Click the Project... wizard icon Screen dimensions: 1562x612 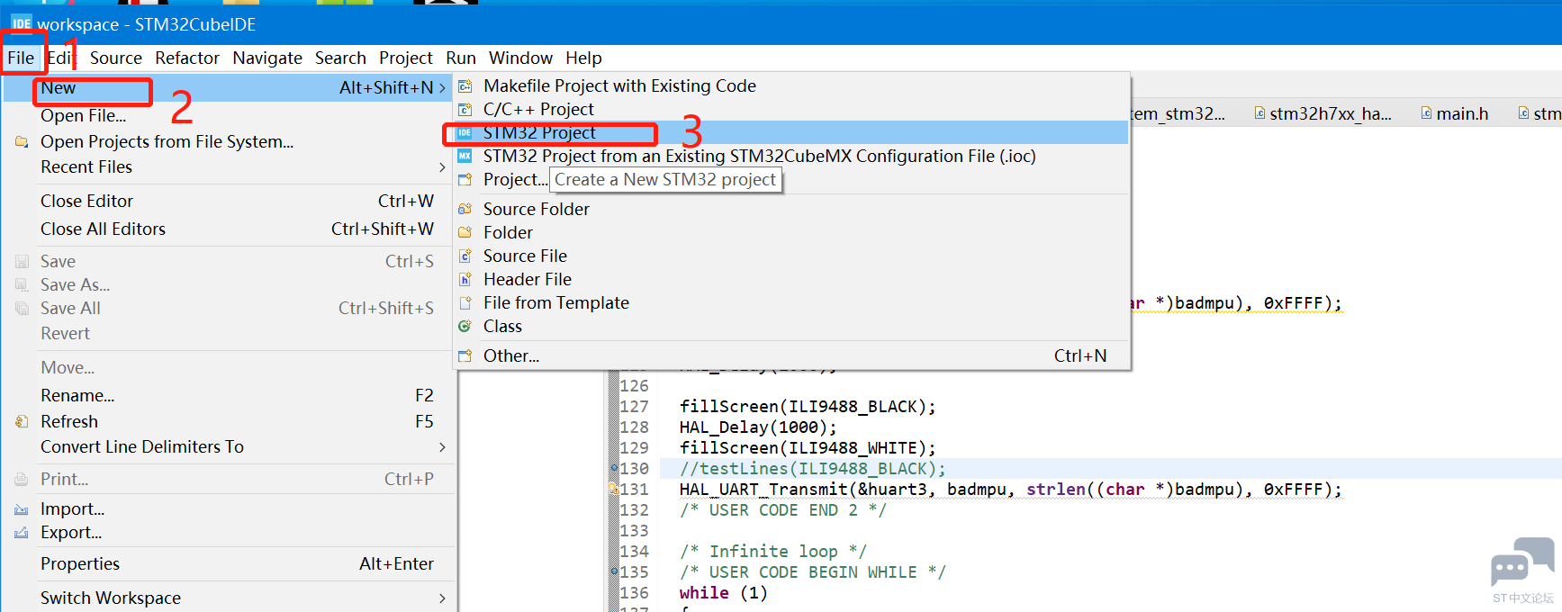[x=465, y=180]
